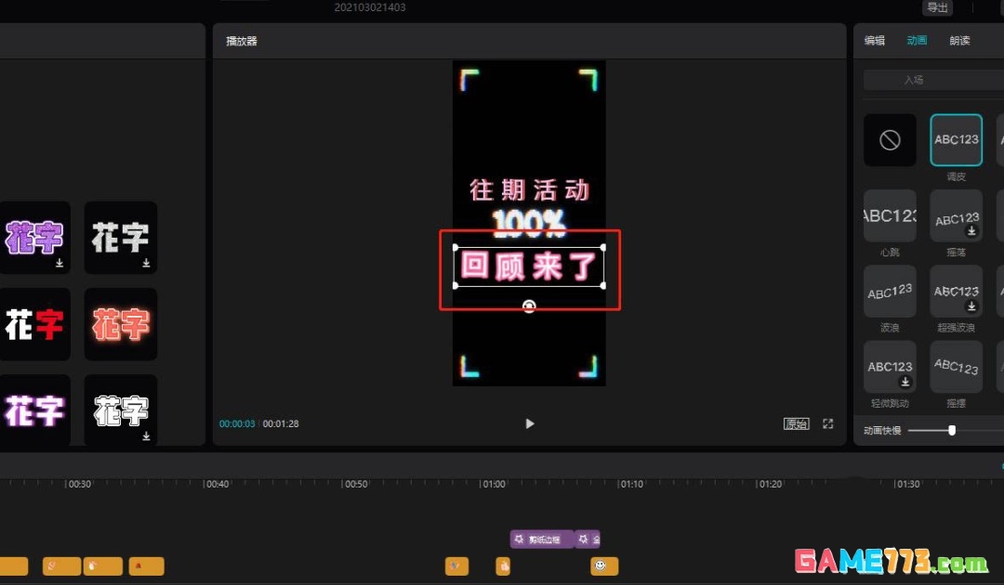Click the smiley emoji sticker on the timeline
The width and height of the screenshot is (1004, 585).
[x=602, y=565]
